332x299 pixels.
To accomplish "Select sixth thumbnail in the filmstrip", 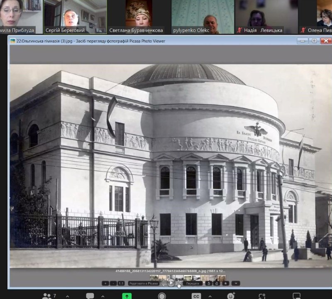I will (x=196, y=278).
